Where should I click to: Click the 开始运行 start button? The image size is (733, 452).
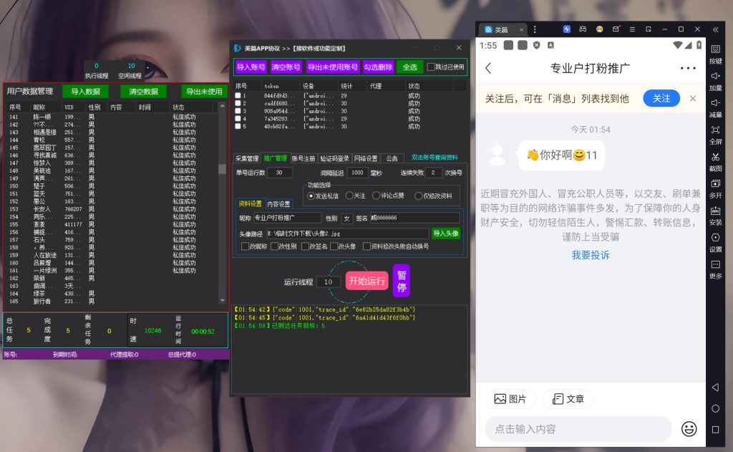point(367,281)
